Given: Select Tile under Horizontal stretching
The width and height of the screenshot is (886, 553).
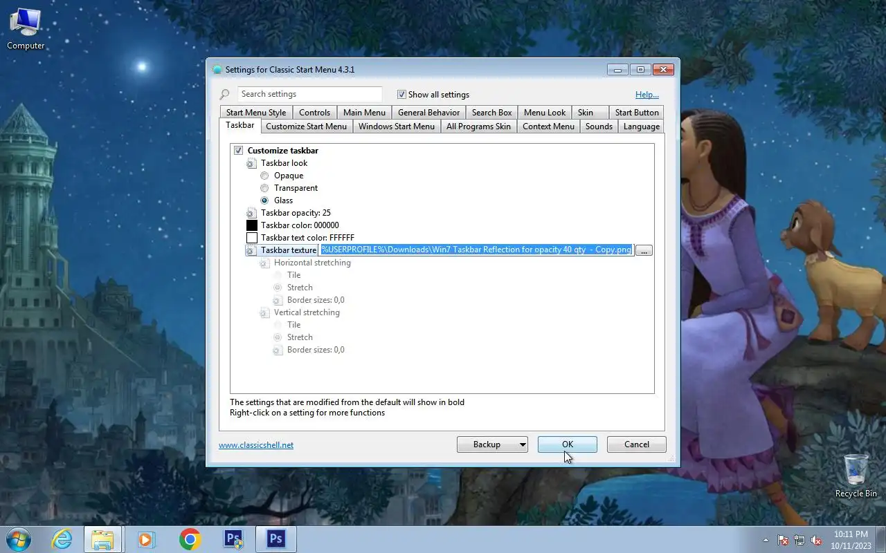Looking at the screenshot, I should click(x=278, y=275).
